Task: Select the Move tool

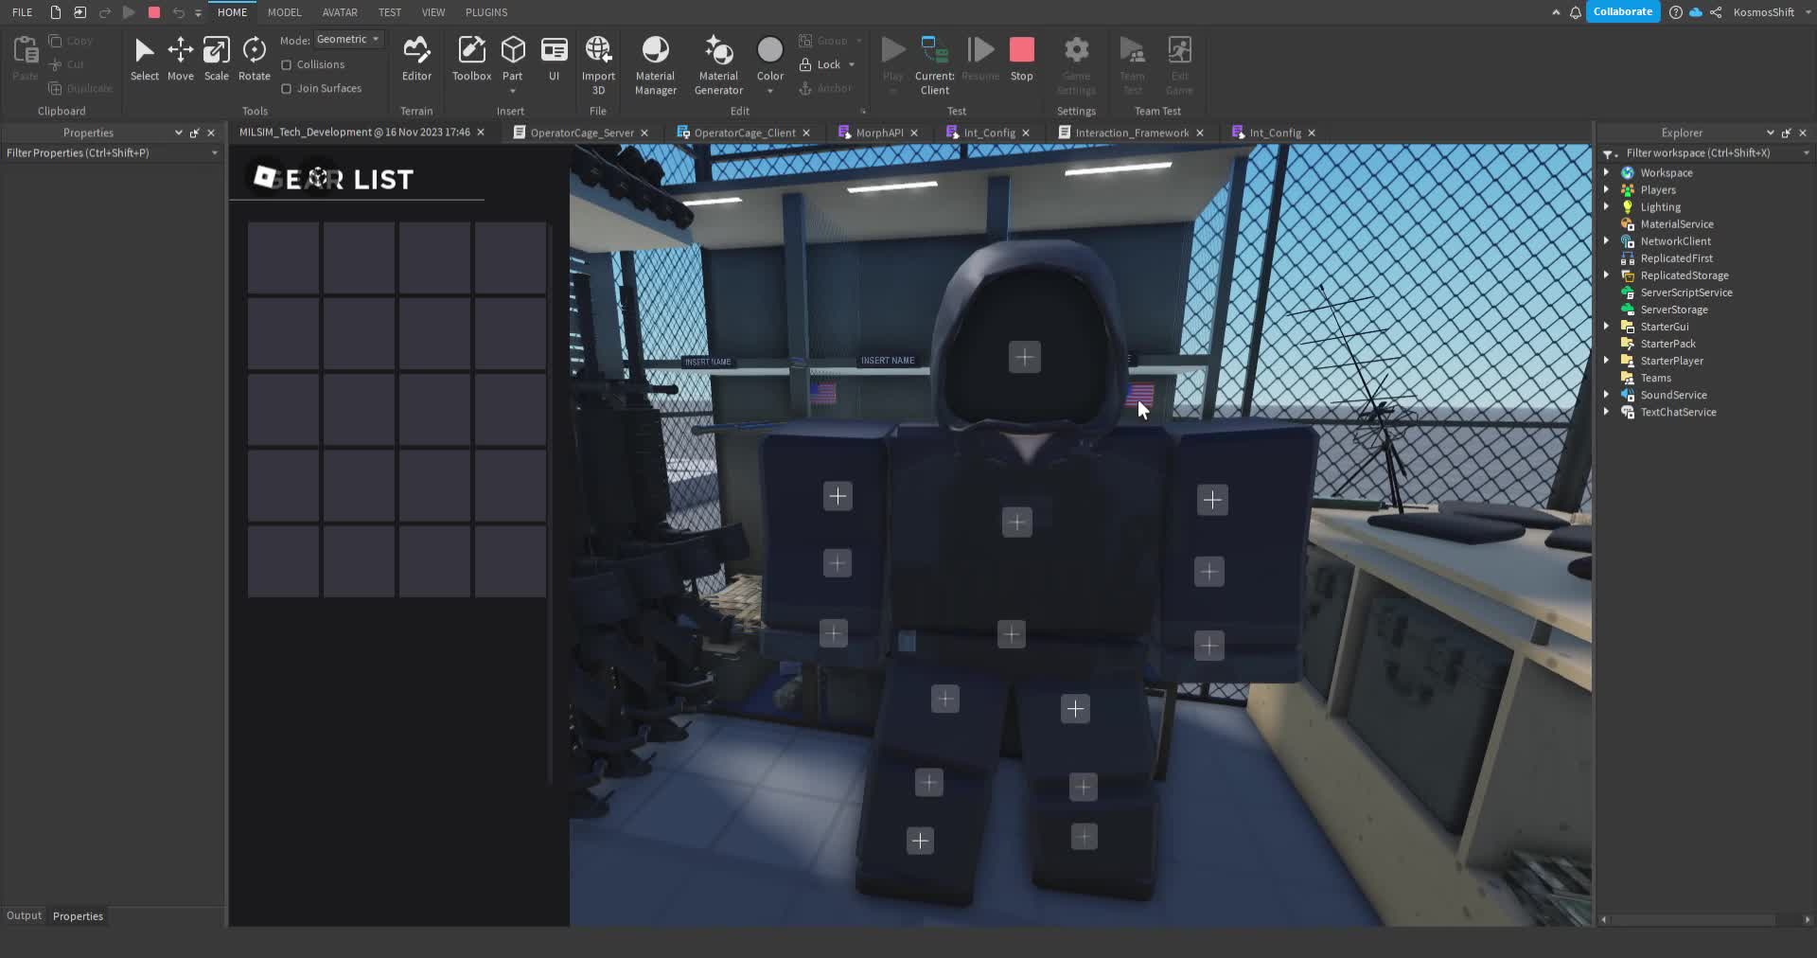Action: pos(180,59)
